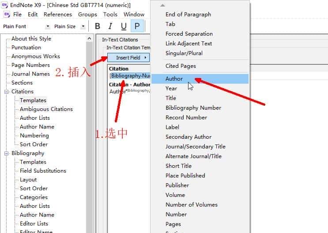Select Templates under Bibliography

click(33, 162)
